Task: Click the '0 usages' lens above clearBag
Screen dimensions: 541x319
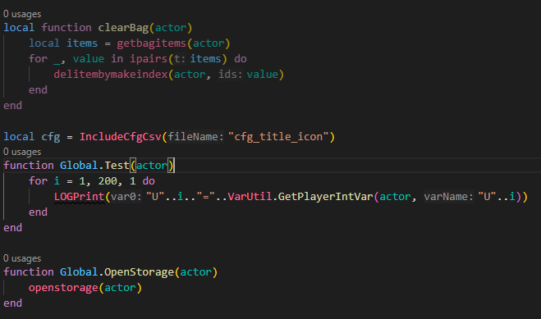Action: click(x=22, y=14)
